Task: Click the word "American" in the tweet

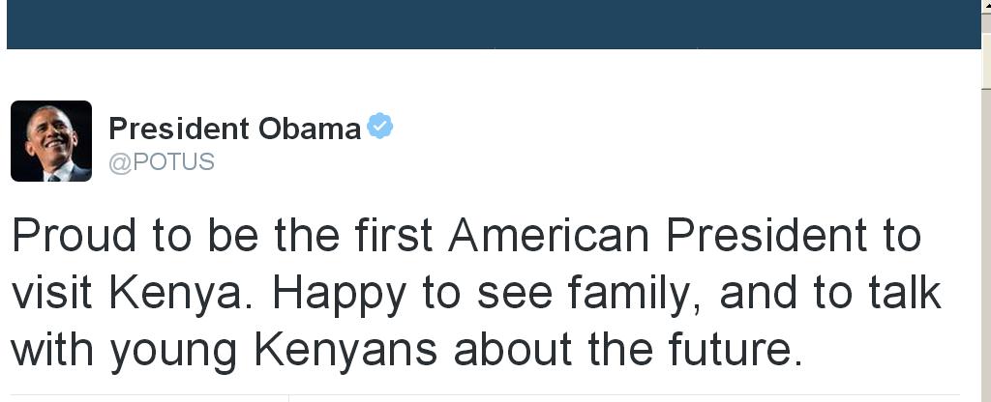Action: 549,235
